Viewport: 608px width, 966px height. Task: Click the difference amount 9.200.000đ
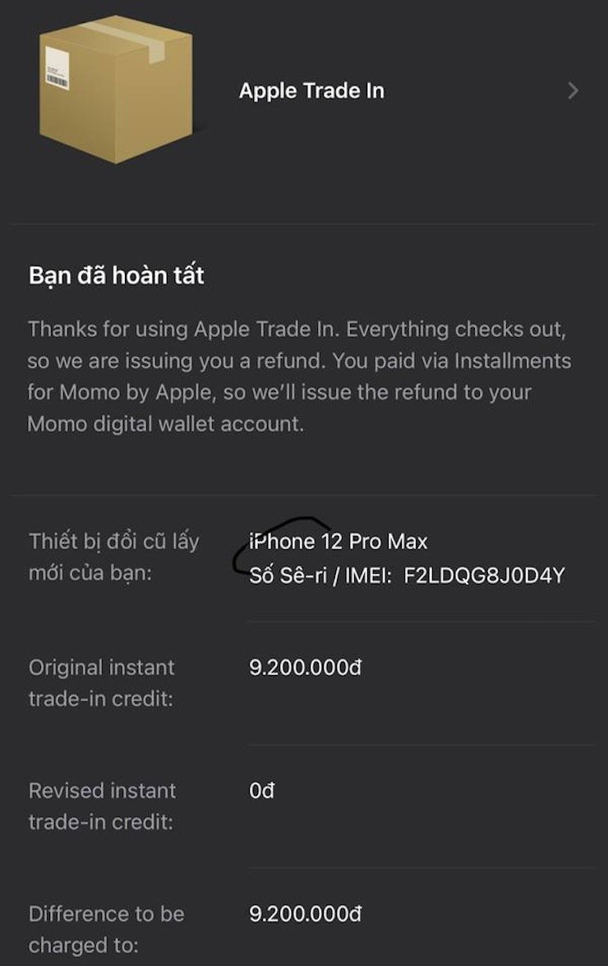[305, 913]
